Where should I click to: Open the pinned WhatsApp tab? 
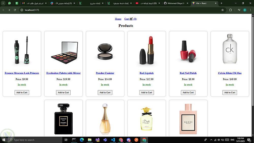(10, 3)
